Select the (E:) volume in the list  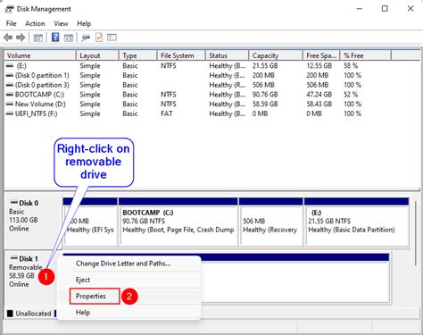(197, 66)
